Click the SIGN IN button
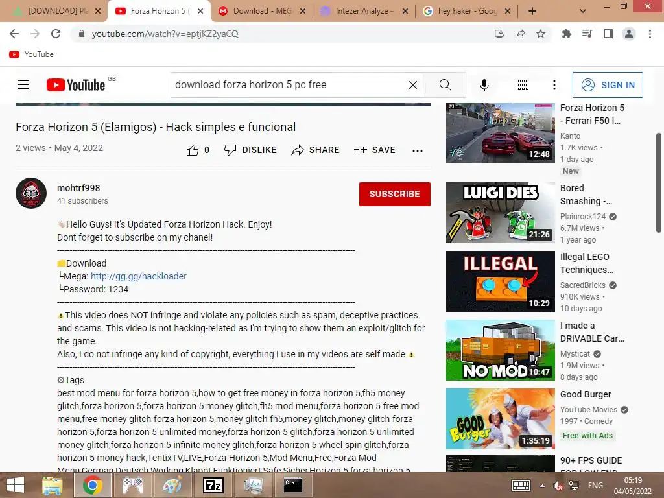The image size is (664, 498). pos(608,85)
